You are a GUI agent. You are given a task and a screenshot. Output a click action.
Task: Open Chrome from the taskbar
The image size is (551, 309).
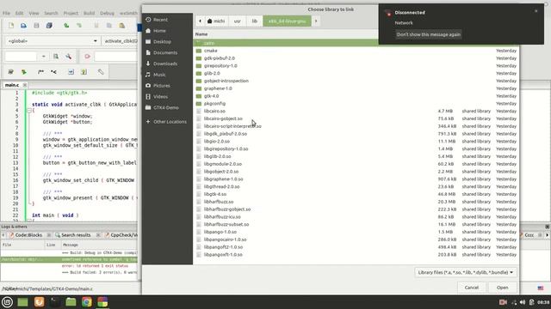click(87, 302)
